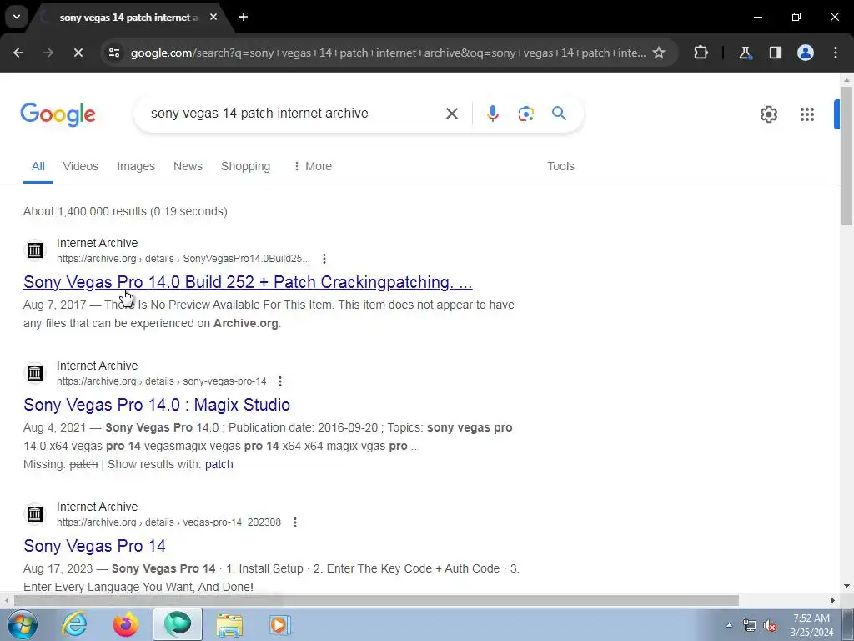Click the address bar URL
This screenshot has height=641, width=854.
[x=388, y=53]
